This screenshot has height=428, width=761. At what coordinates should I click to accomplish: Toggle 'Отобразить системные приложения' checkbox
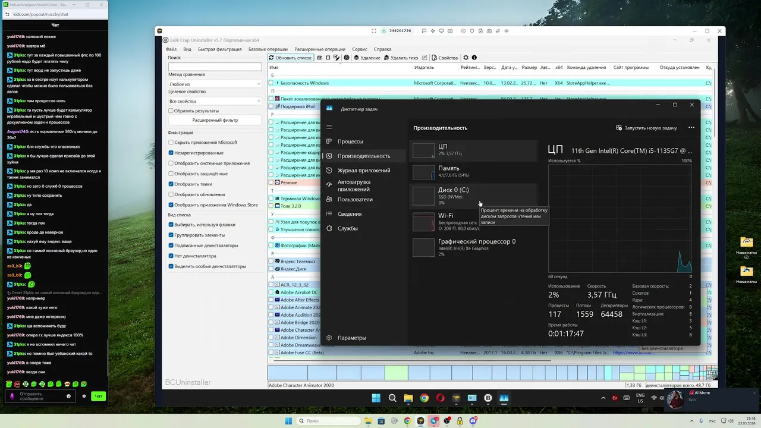coord(171,163)
